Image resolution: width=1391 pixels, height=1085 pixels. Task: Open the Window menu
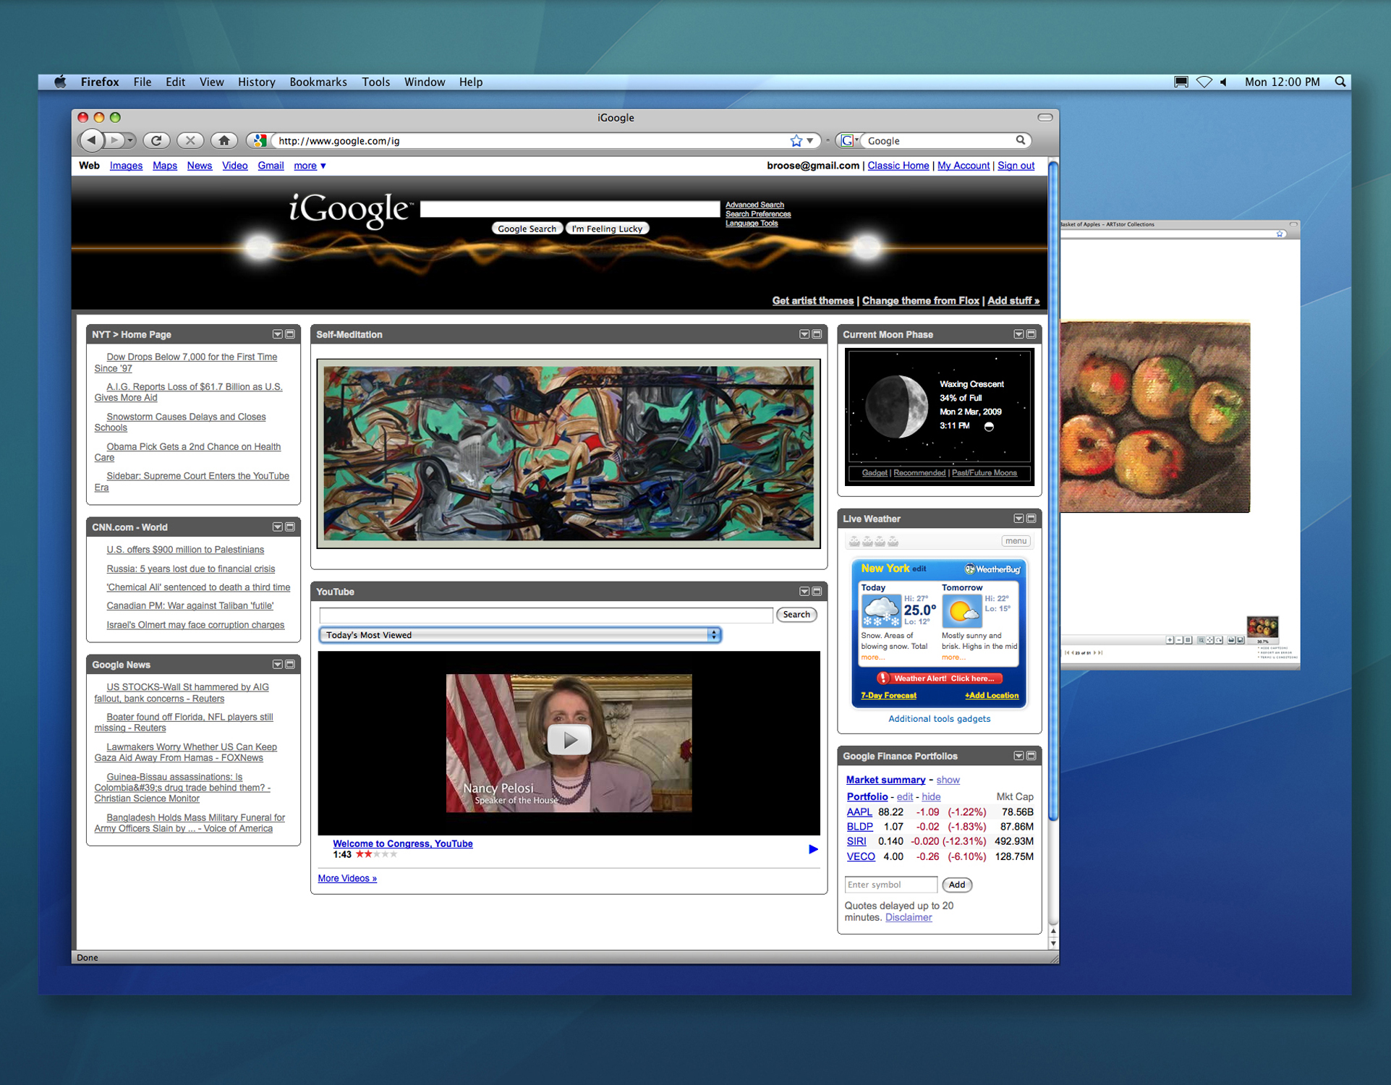[x=425, y=82]
